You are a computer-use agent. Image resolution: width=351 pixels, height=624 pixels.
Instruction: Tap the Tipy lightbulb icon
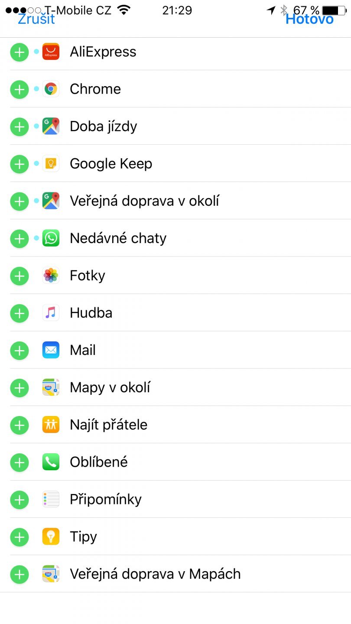click(x=51, y=536)
